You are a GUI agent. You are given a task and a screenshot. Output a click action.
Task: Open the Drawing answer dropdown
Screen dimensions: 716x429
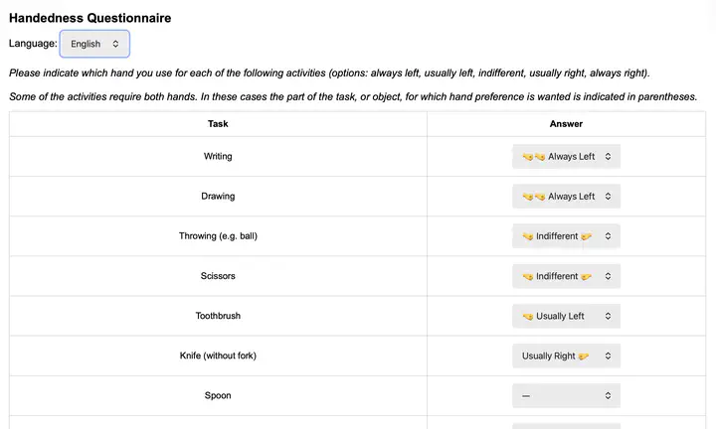click(566, 197)
